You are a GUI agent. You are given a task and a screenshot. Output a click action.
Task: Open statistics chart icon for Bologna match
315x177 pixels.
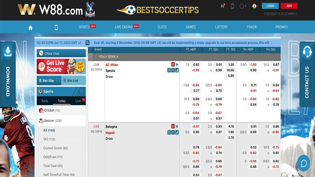point(177,132)
